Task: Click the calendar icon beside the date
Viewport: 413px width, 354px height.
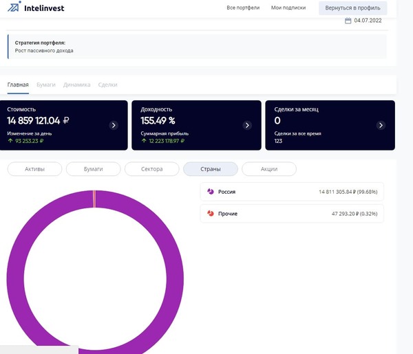Action: point(348,21)
